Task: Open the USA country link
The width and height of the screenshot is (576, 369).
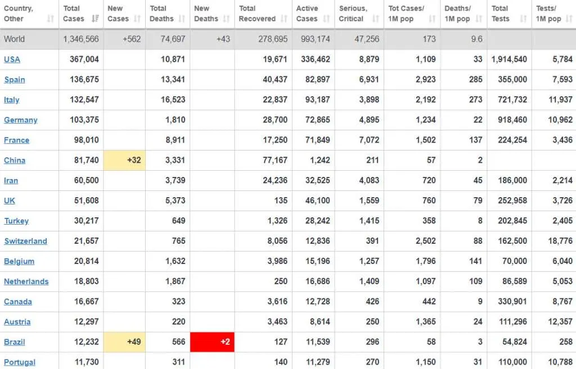Action: (12, 60)
